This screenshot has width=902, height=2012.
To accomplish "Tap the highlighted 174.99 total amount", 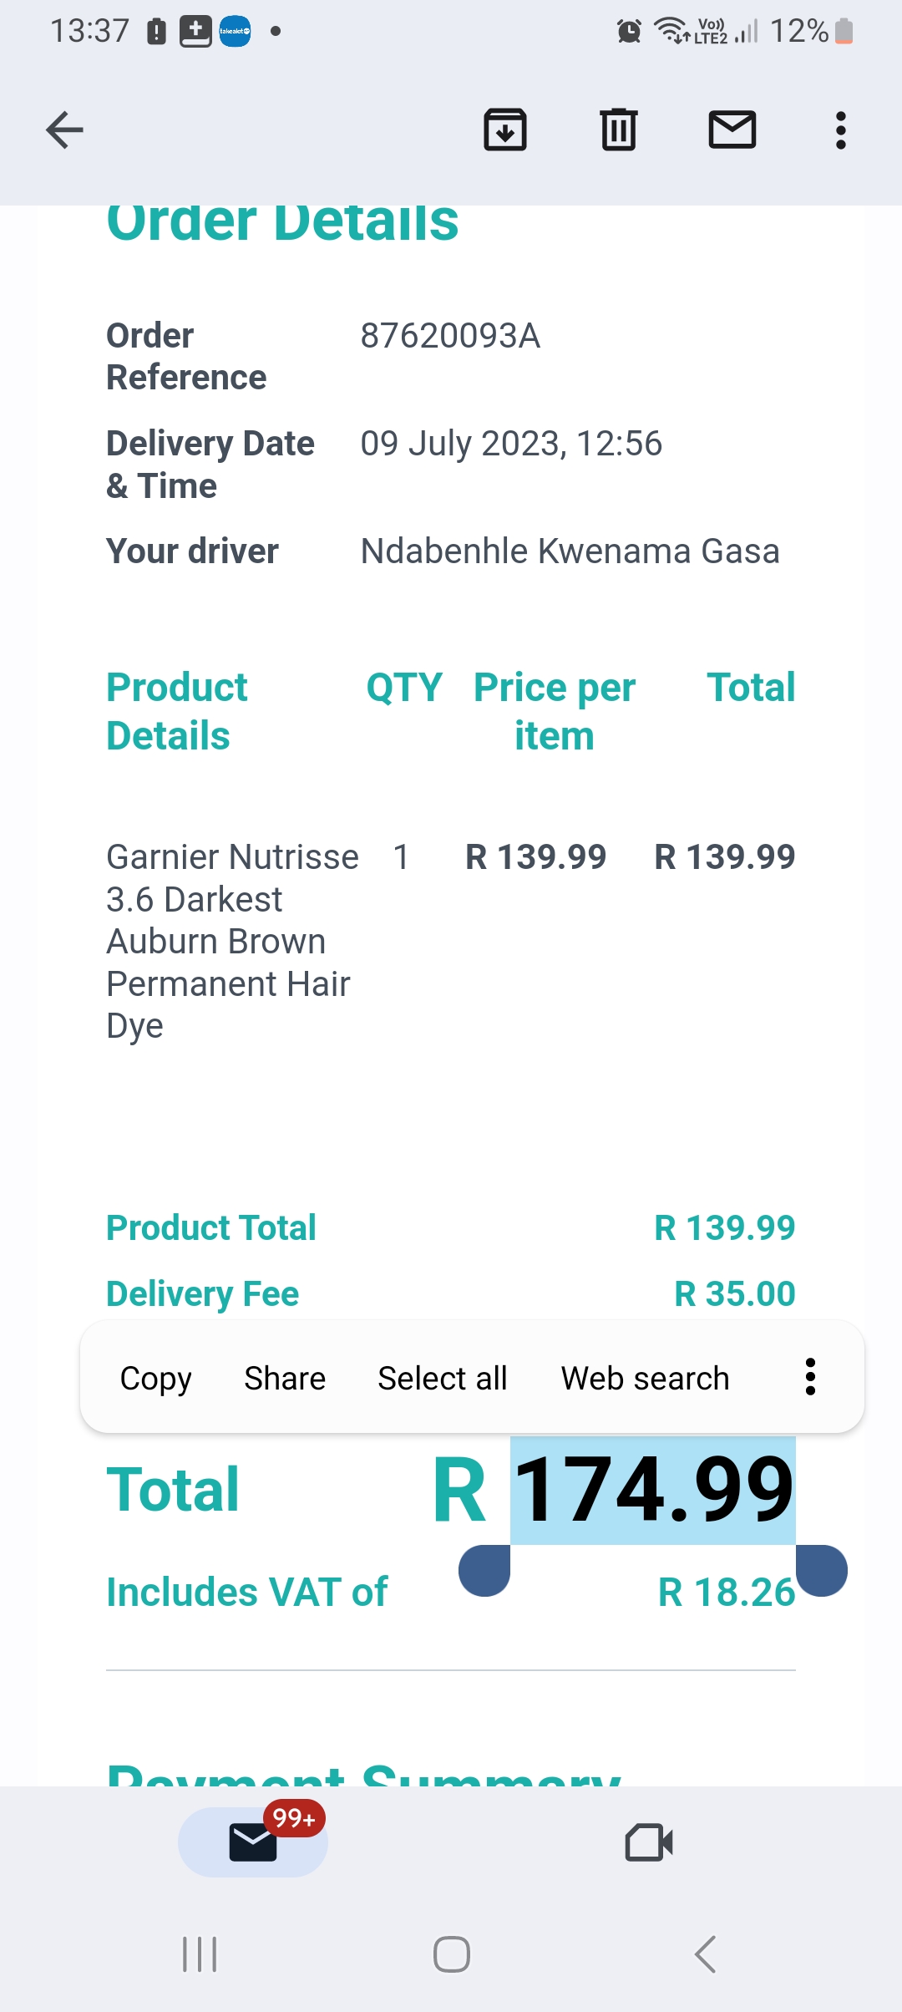I will [653, 1490].
